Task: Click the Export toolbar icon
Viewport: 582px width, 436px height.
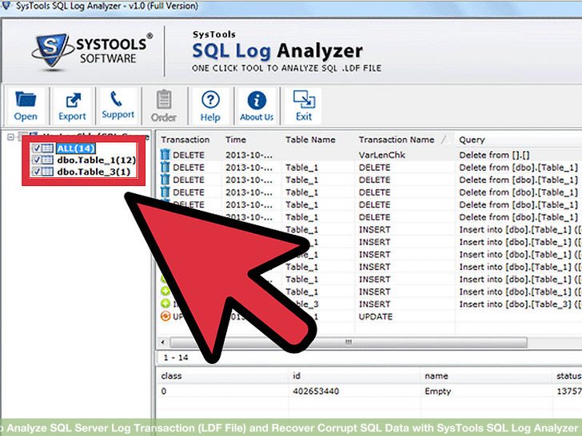Action: [72, 99]
